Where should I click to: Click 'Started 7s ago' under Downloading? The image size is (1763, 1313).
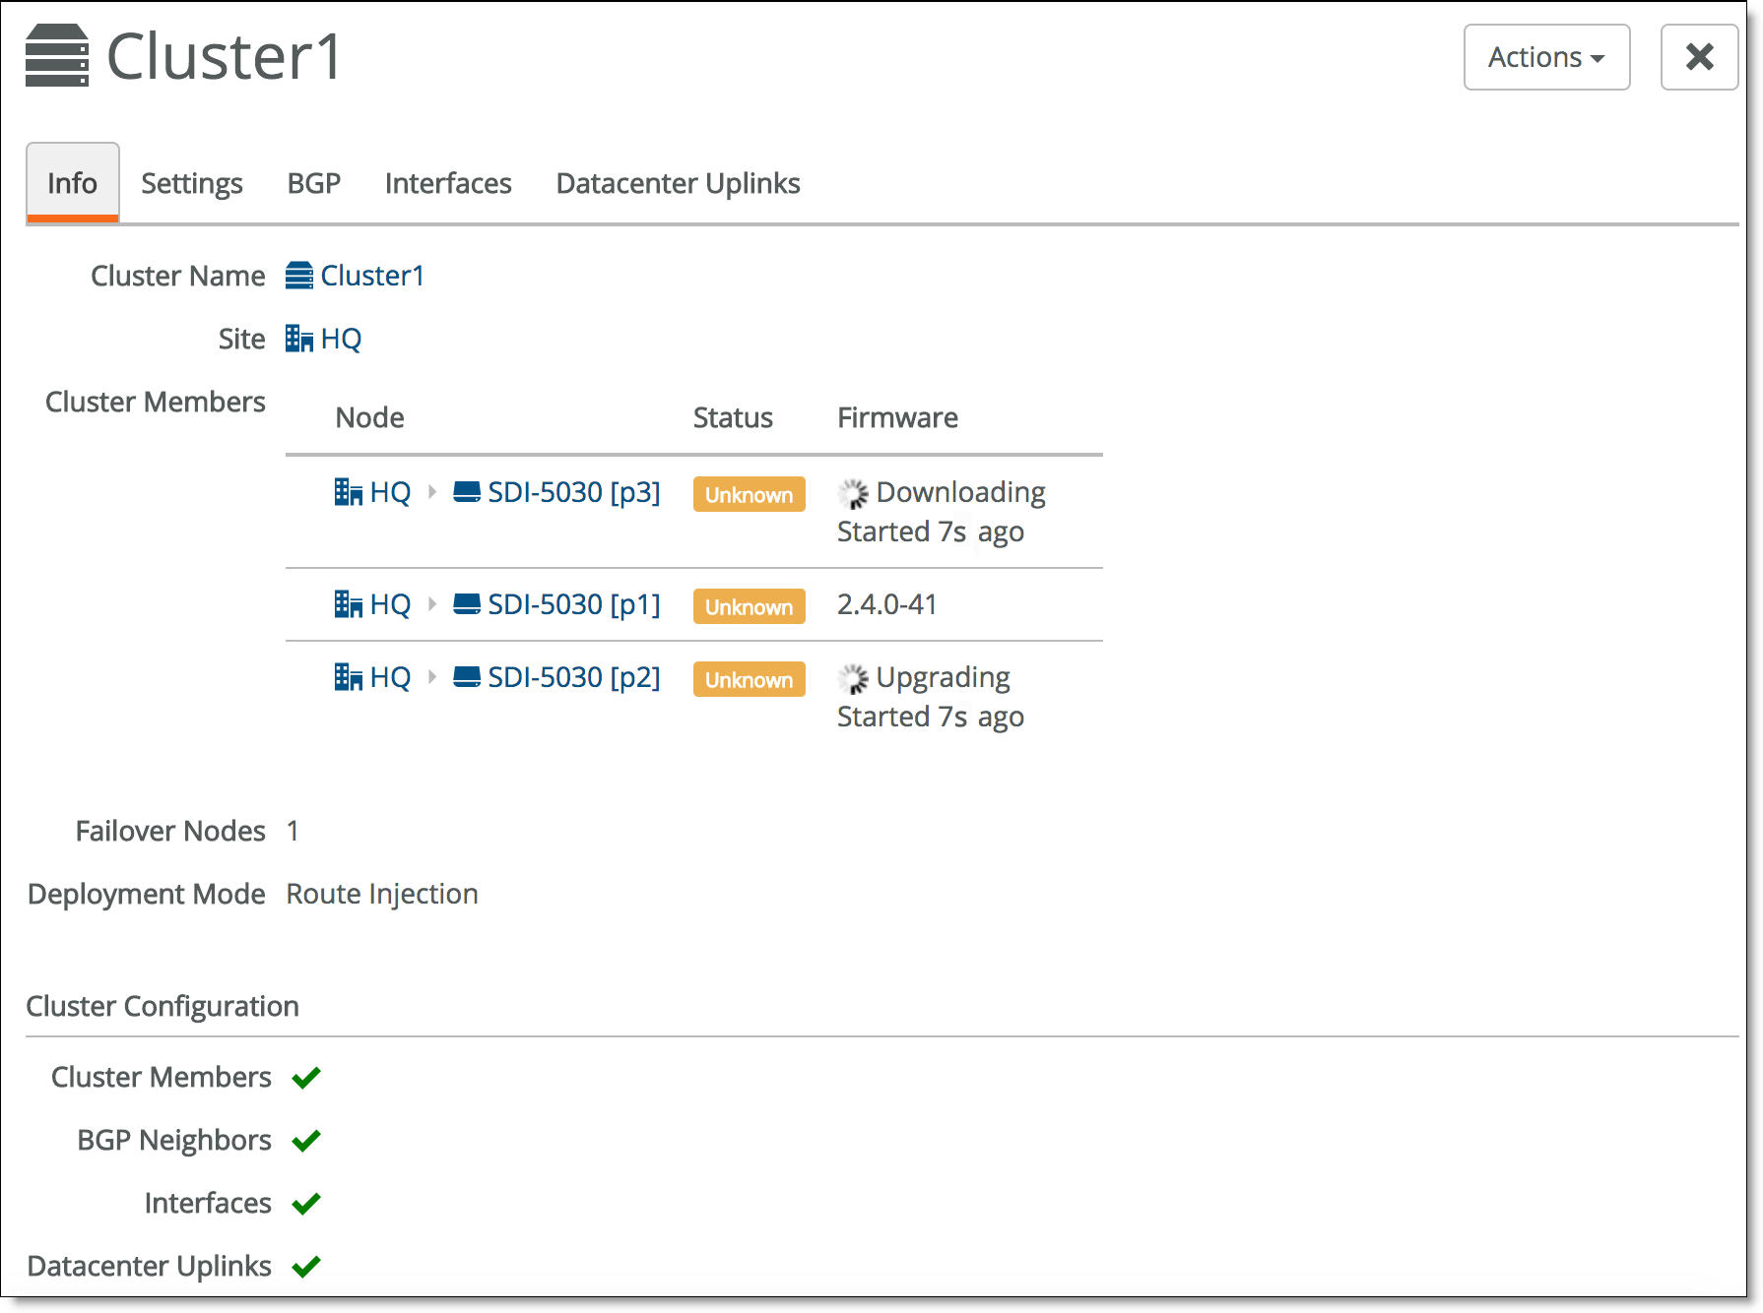pyautogui.click(x=931, y=531)
